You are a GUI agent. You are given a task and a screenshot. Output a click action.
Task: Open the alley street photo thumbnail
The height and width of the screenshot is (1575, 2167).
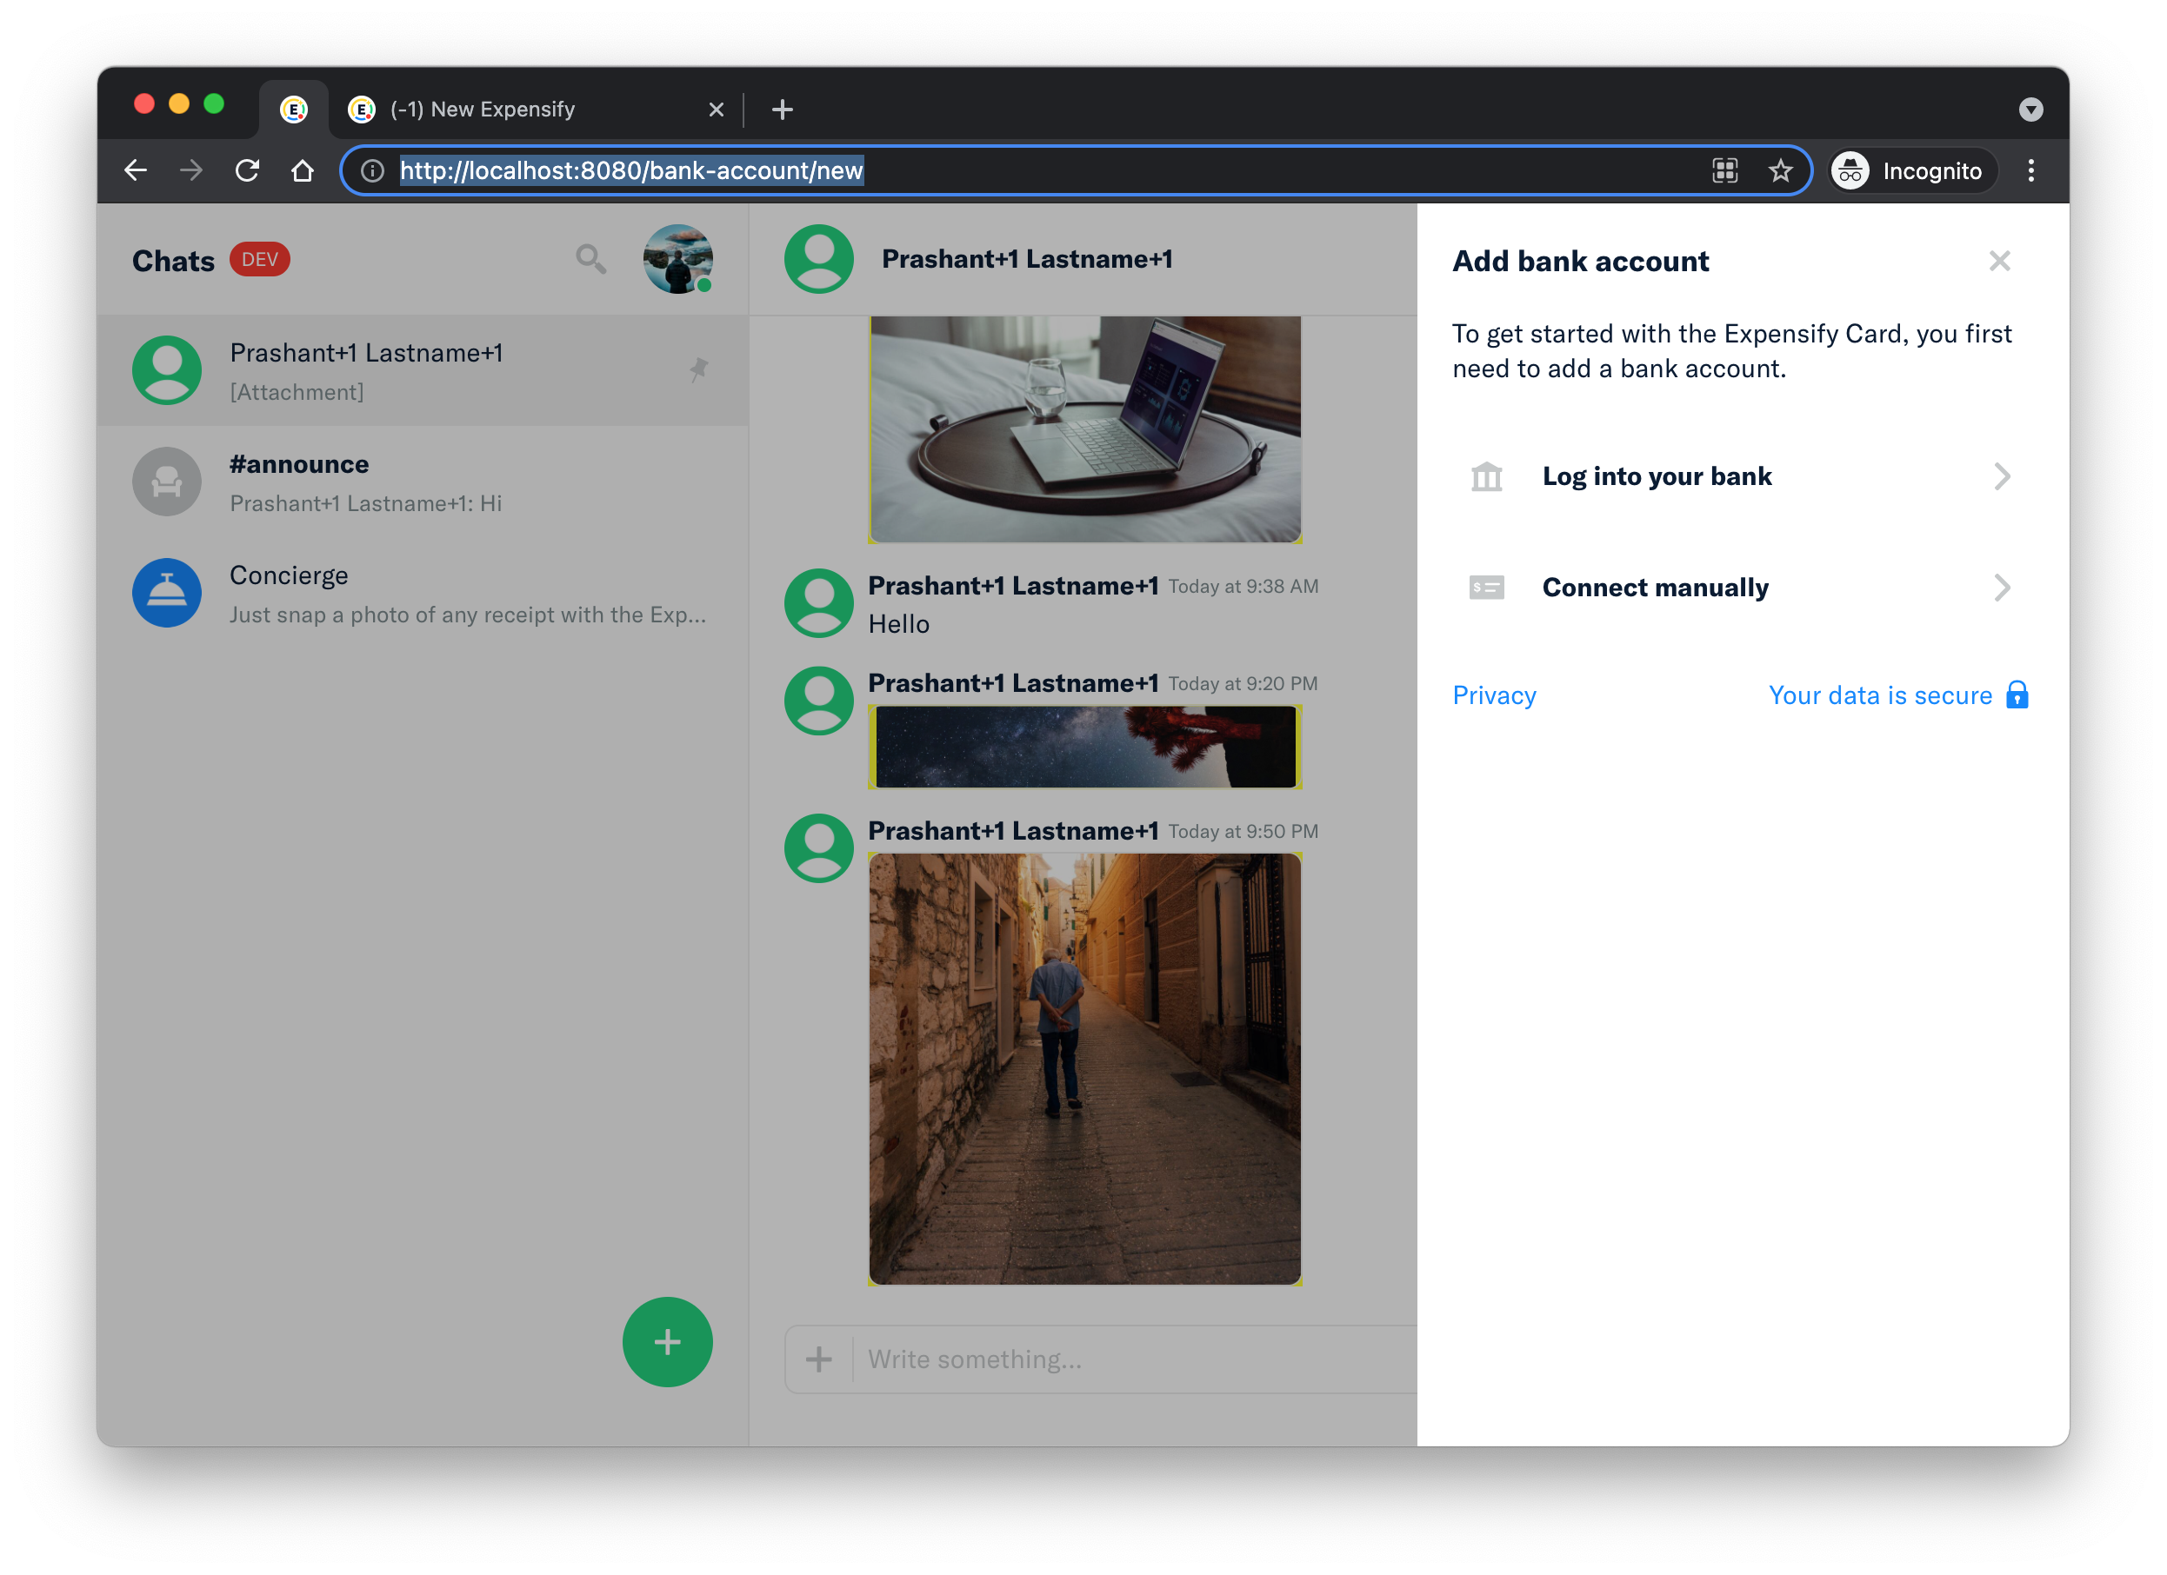coord(1084,1069)
